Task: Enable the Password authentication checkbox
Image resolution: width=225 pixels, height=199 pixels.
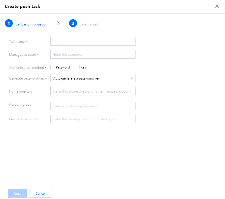Action: coord(53,67)
